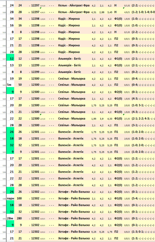The width and height of the screenshot is (155, 242).
Task: Click match ID 12300 in row 120
Action: (35, 78)
